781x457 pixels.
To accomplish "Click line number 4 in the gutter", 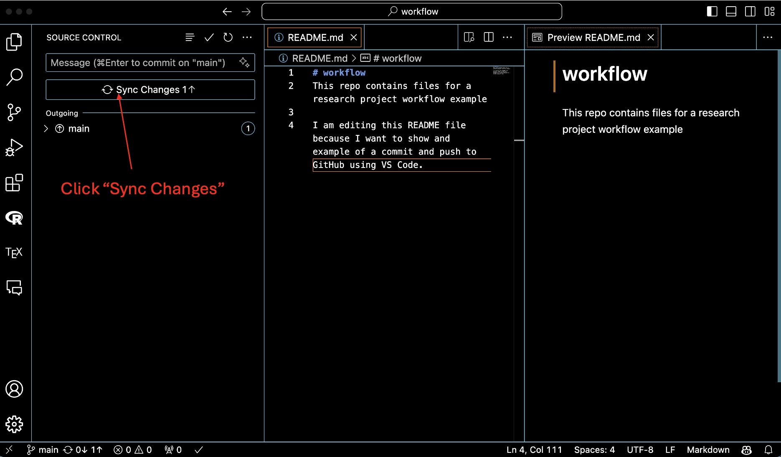I will click(x=291, y=125).
